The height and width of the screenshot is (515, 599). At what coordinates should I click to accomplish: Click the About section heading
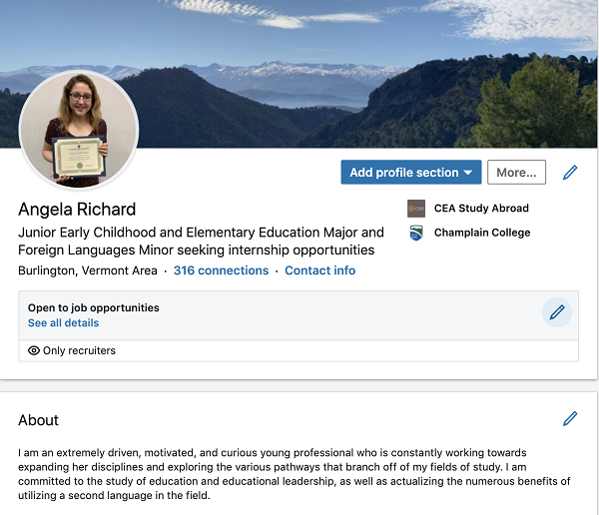tap(39, 420)
